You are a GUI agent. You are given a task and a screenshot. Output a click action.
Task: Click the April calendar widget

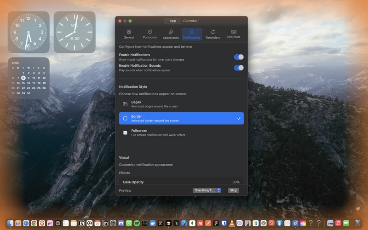[x=29, y=78]
